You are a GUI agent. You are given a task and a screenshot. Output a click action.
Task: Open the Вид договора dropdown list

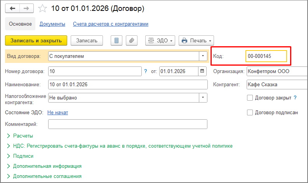[203, 56]
